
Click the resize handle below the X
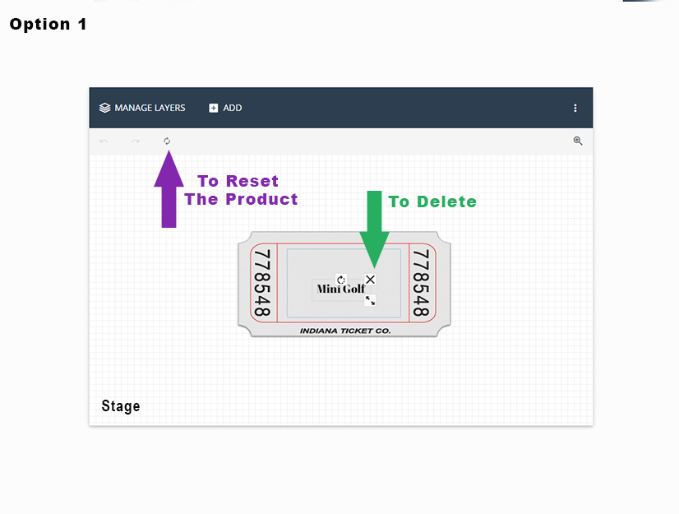tap(370, 301)
